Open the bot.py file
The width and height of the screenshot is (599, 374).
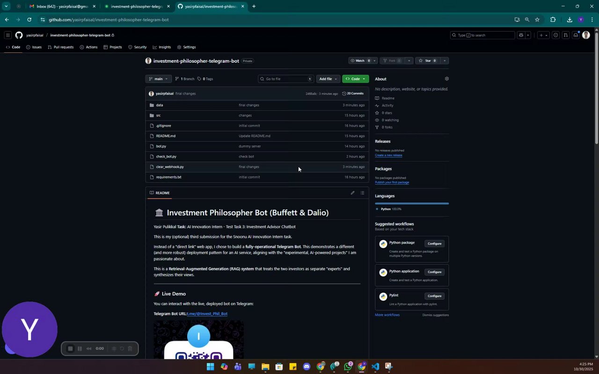pos(161,146)
